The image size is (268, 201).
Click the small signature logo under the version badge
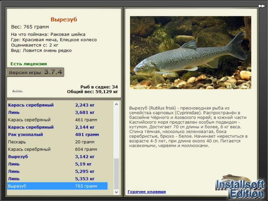[17, 91]
